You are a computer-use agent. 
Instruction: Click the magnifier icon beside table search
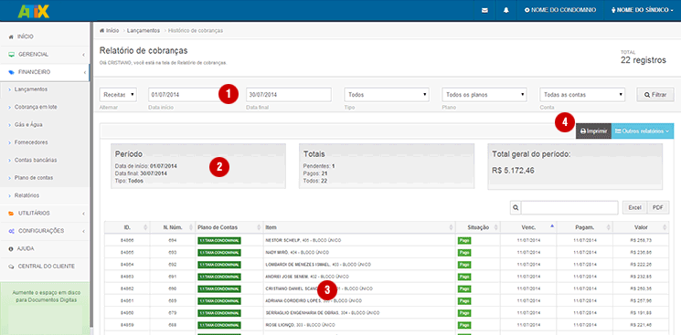pos(516,208)
